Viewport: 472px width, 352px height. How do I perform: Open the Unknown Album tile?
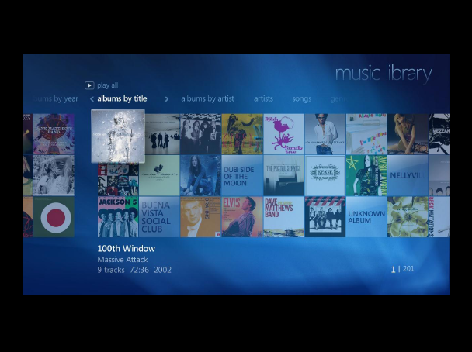[x=366, y=217]
